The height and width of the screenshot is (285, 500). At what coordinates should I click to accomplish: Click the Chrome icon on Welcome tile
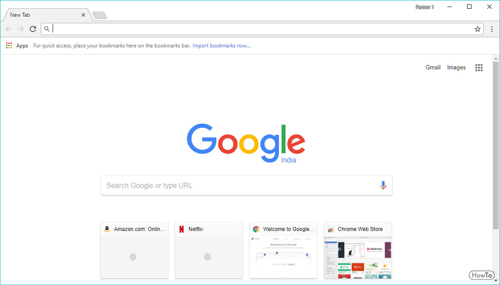(x=256, y=229)
